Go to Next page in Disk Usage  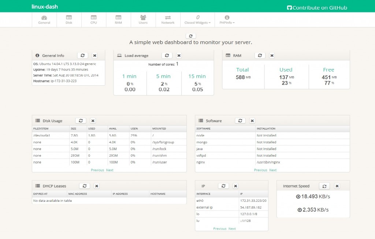110,170
